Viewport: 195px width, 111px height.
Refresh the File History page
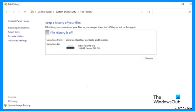(x=148, y=12)
